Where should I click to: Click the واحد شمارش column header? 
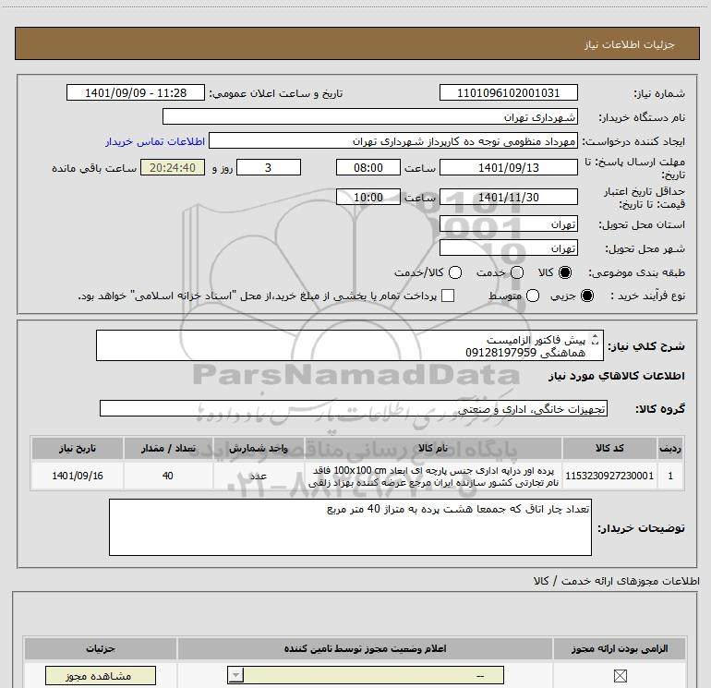click(x=259, y=449)
